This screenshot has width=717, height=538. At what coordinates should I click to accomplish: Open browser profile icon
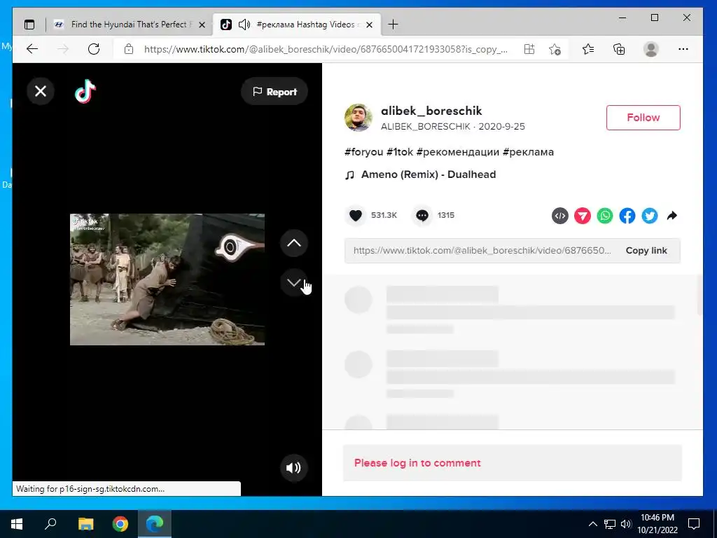650,49
